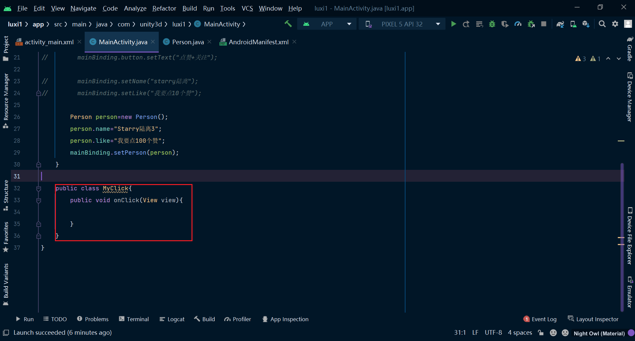Collapse the MyClick class fold marker
Image resolution: width=635 pixels, height=341 pixels.
coord(39,188)
